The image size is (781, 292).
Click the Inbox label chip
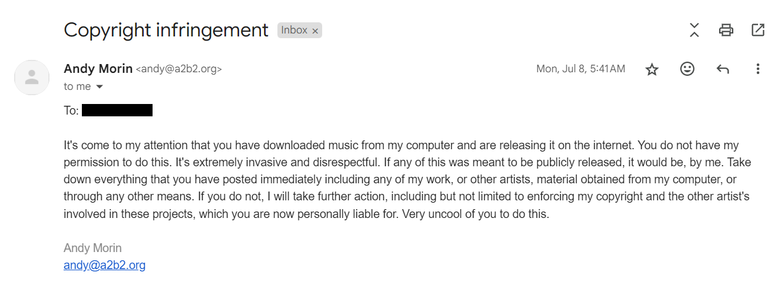294,30
